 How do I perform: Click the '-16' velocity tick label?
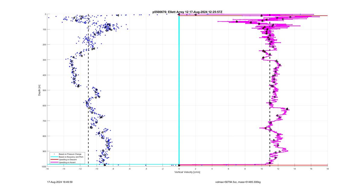(47, 169)
